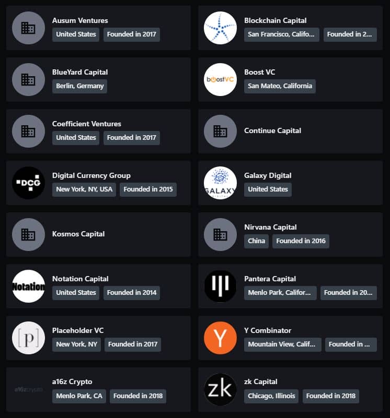Select the Pantera Capital black logo
The width and height of the screenshot is (390, 418).
[x=220, y=286]
